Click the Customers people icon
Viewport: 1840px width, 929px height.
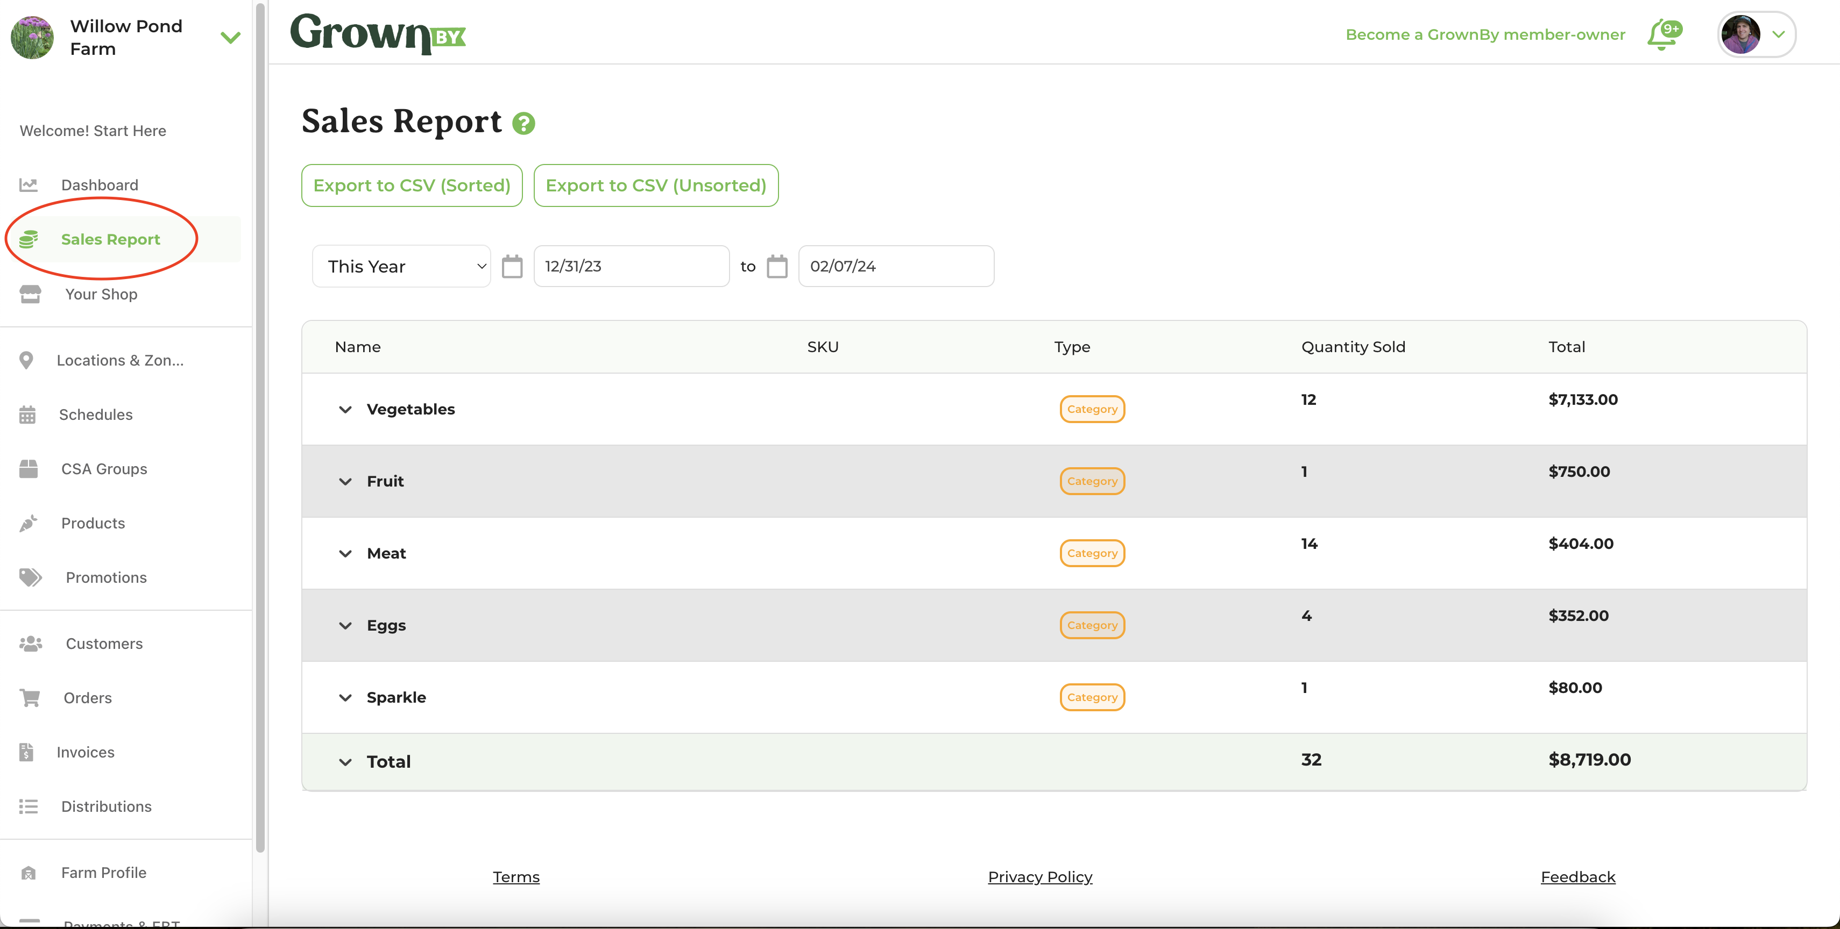coord(30,643)
